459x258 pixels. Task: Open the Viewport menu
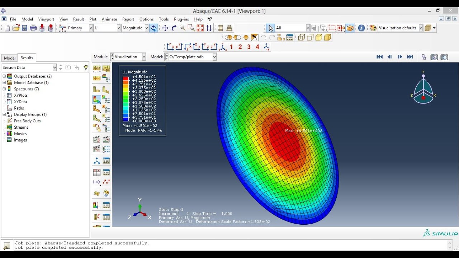pyautogui.click(x=46, y=19)
